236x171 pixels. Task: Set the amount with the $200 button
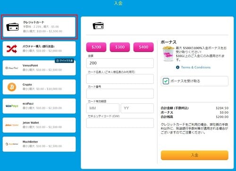pyautogui.click(x=96, y=47)
